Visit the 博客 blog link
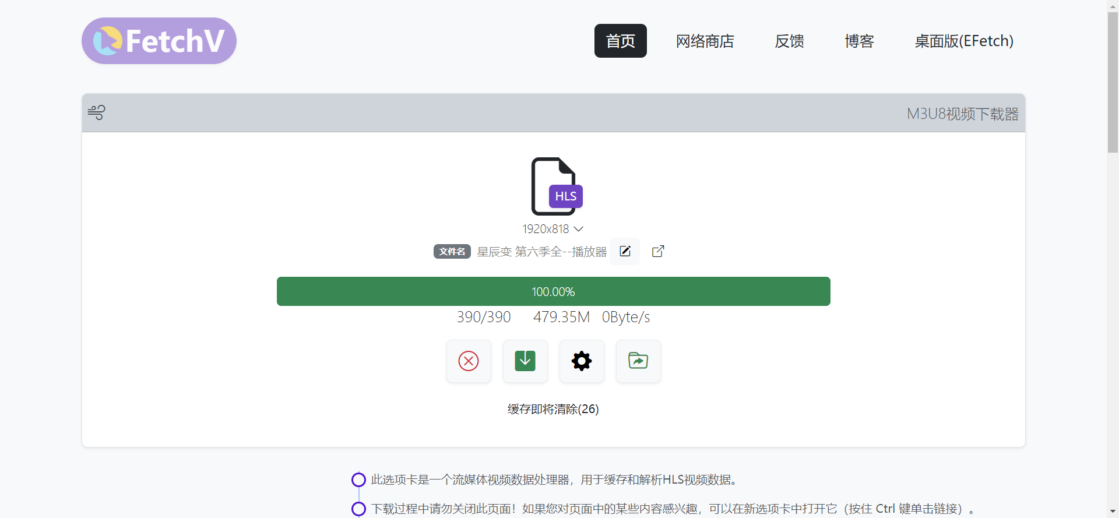This screenshot has width=1119, height=518. coord(859,41)
